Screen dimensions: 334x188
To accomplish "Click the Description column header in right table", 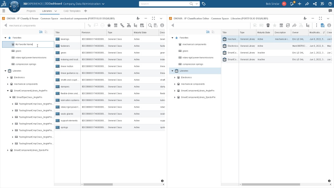I will click(x=282, y=32).
